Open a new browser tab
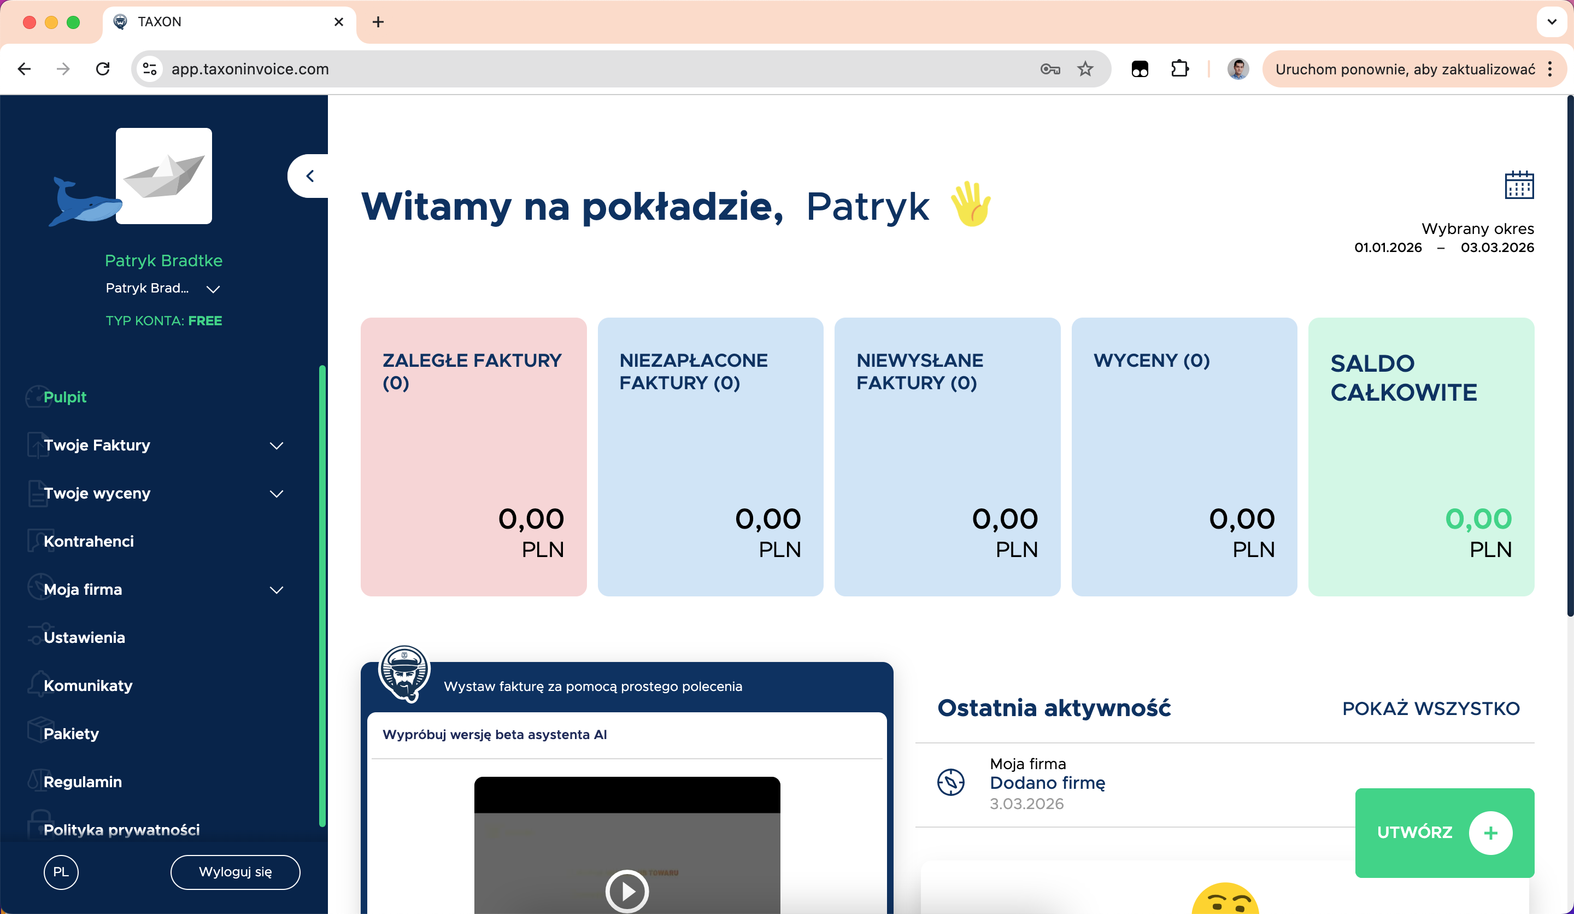Viewport: 1574px width, 914px height. (x=378, y=22)
